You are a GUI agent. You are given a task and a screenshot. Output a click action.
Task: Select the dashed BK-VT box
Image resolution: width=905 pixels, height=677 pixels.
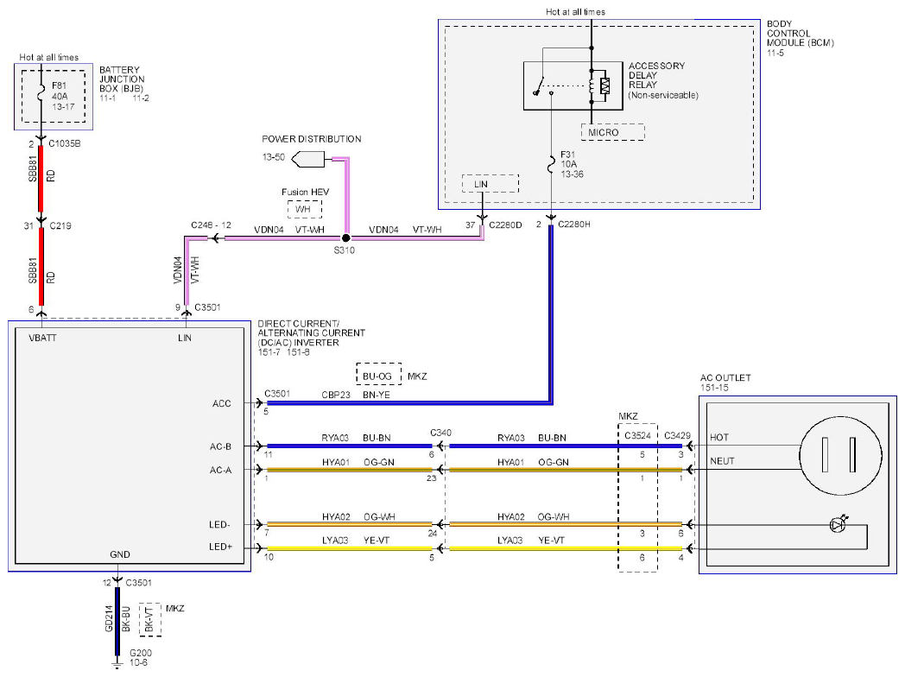(x=150, y=620)
